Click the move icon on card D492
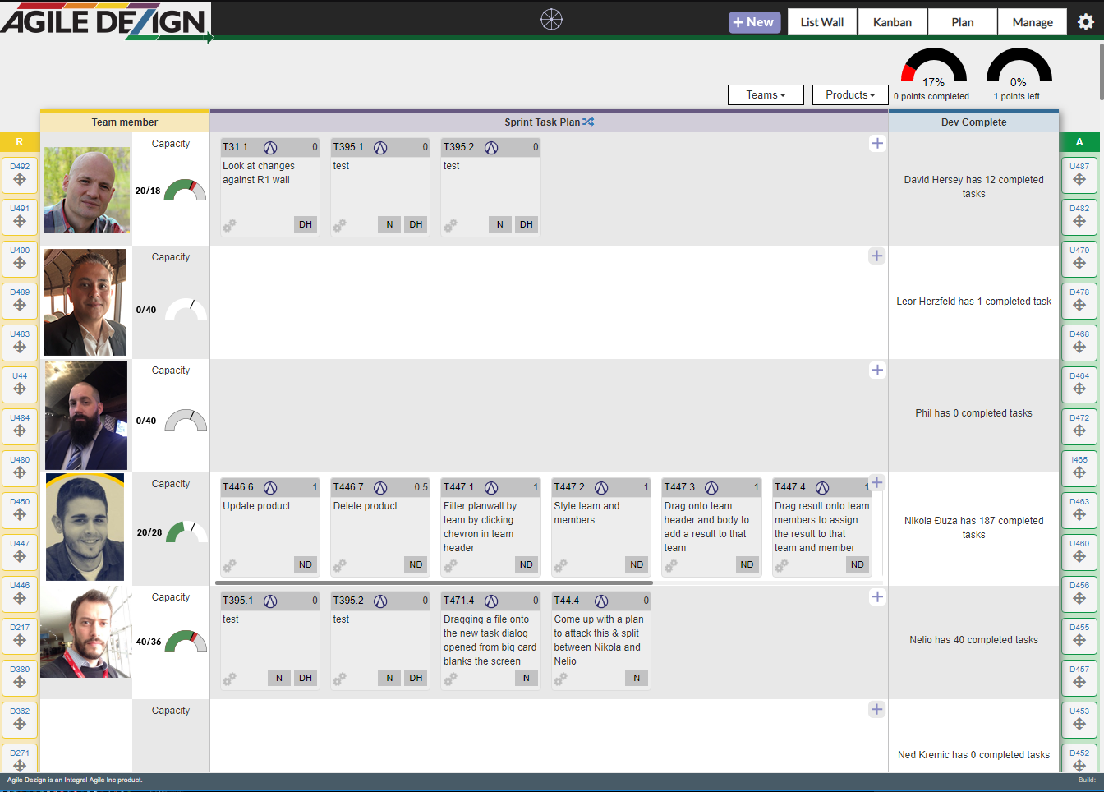 point(20,180)
